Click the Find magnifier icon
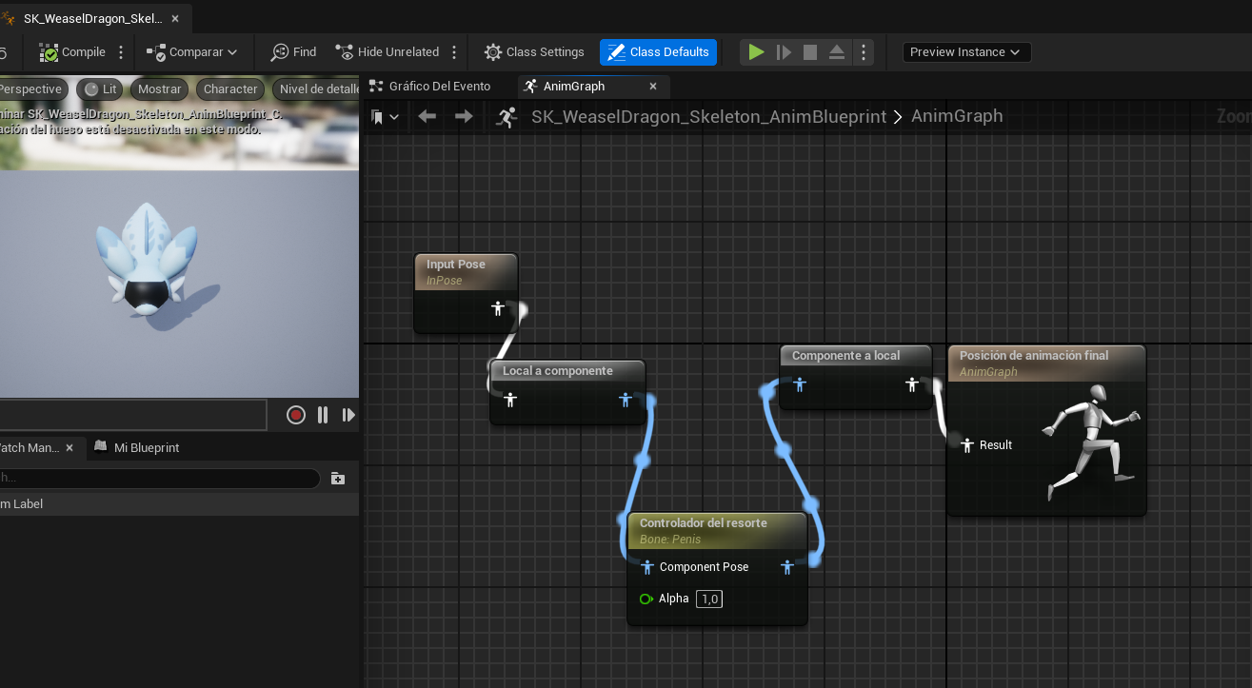The width and height of the screenshot is (1252, 688). (280, 52)
